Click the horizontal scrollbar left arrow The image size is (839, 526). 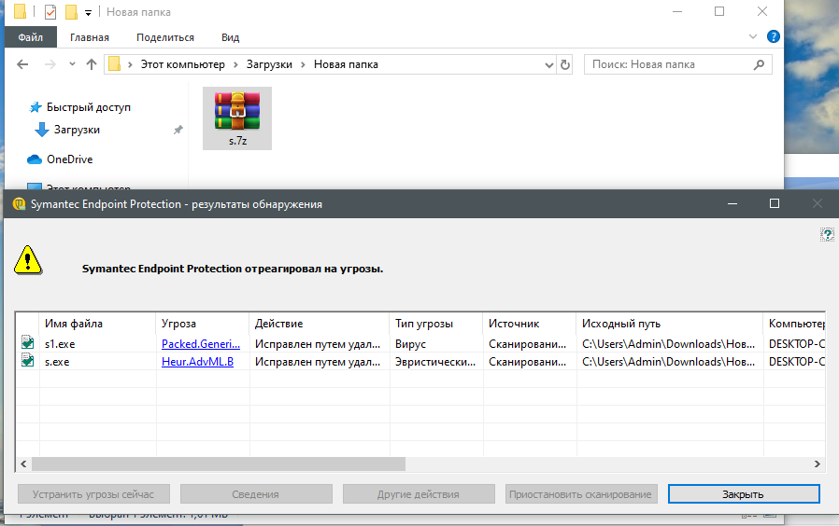point(23,464)
